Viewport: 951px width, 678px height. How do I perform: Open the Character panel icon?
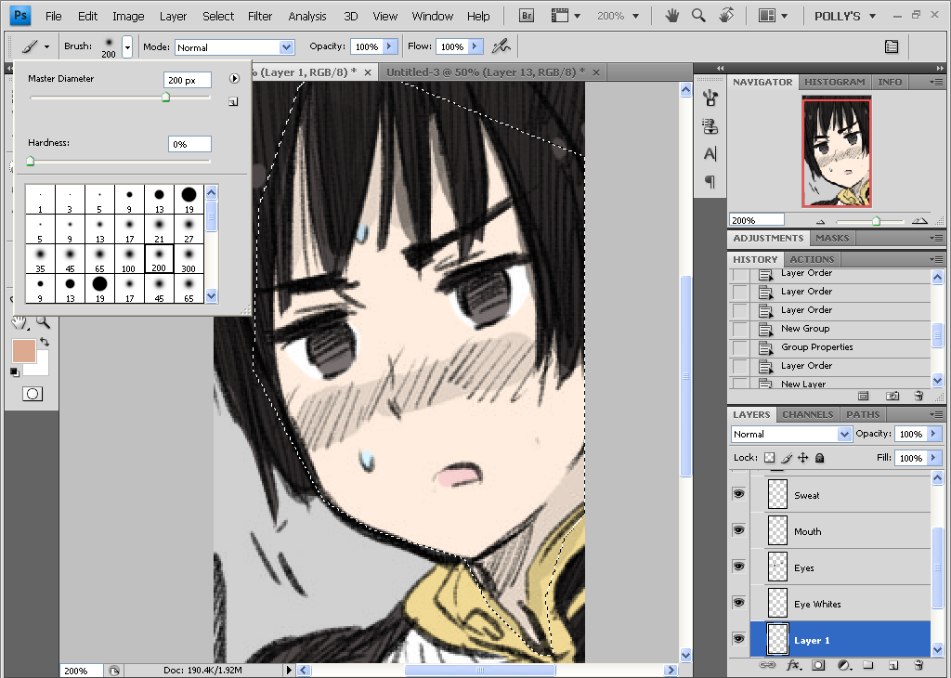point(710,154)
